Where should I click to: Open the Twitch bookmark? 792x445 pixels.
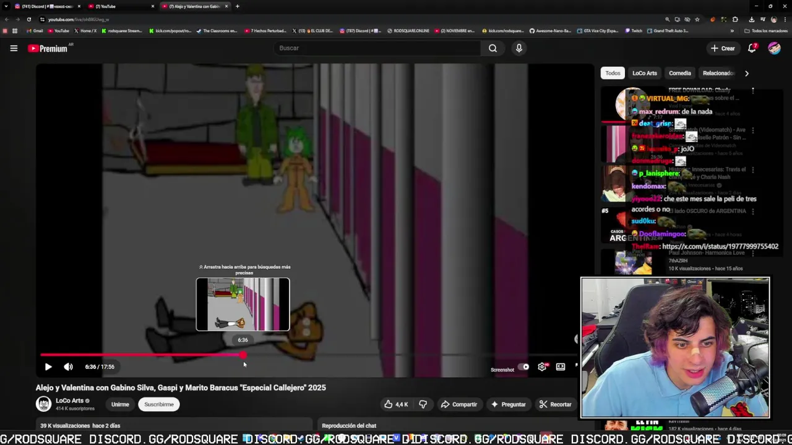click(634, 31)
